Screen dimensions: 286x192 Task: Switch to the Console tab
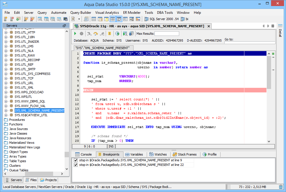[84, 154]
